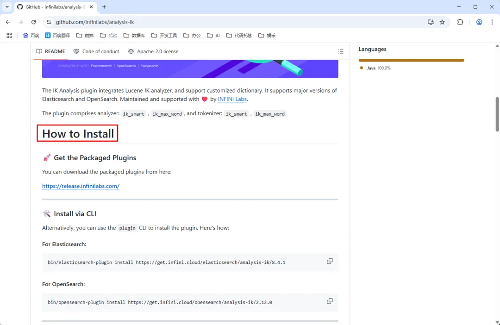The image size is (500, 325).
Task: Click the 'How to Install' heading
Action: (78, 134)
